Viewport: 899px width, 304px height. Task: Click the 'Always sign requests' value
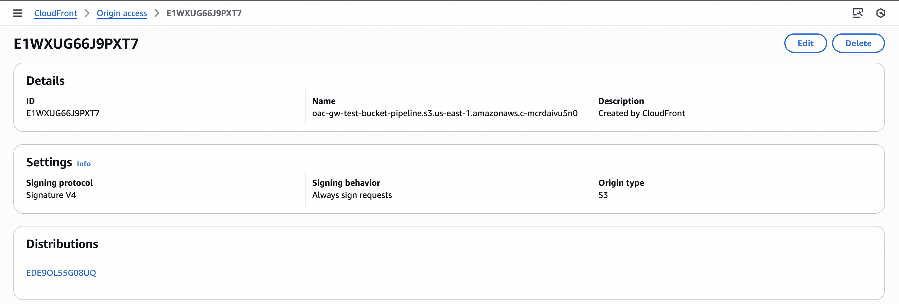click(352, 195)
